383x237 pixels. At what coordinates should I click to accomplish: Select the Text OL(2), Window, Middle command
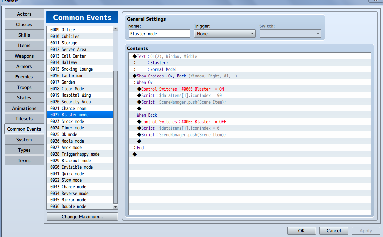point(250,56)
